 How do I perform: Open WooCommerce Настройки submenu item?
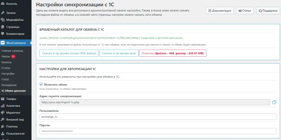tap(8, 74)
